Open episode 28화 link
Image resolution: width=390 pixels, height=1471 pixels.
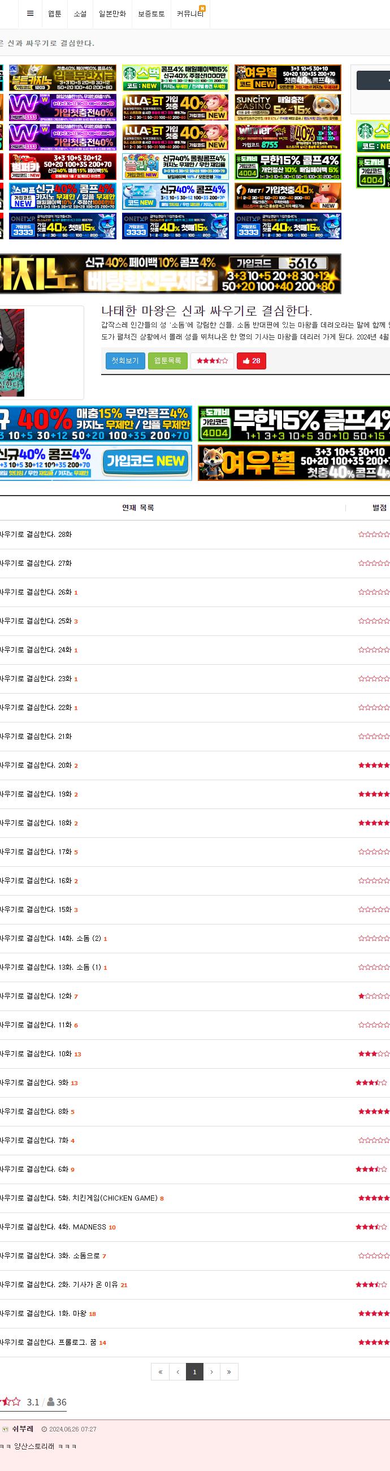36,535
